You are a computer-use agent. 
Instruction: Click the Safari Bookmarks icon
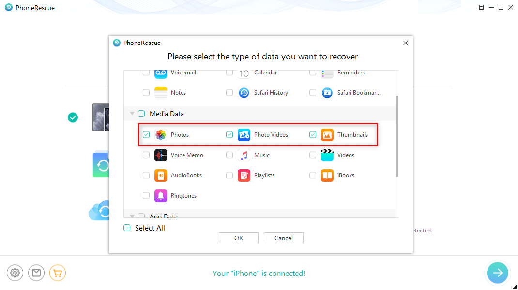tap(327, 93)
